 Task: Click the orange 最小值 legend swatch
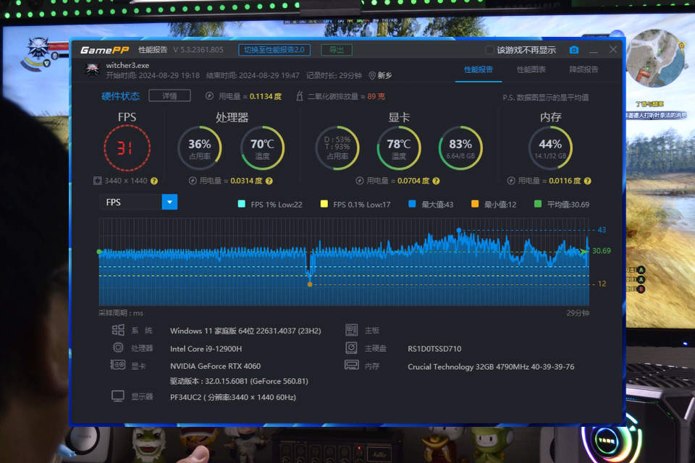[x=475, y=204]
